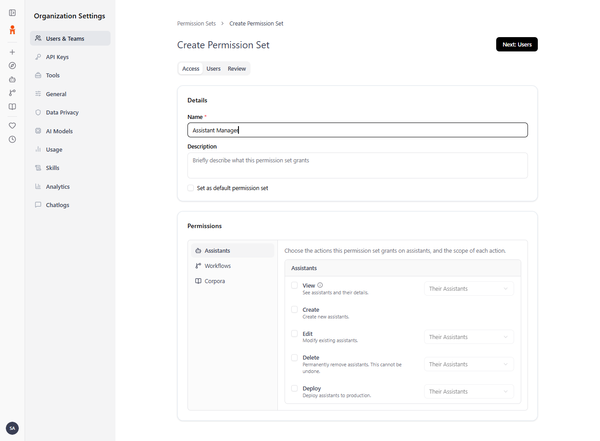This screenshot has width=600, height=441.
Task: Select Workflows in permissions list
Action: 233,266
